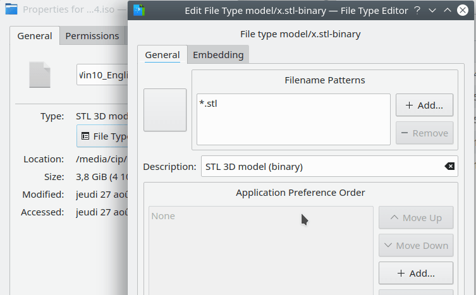476x295 pixels.
Task: Clear the Description field with the erase icon
Action: 449,167
